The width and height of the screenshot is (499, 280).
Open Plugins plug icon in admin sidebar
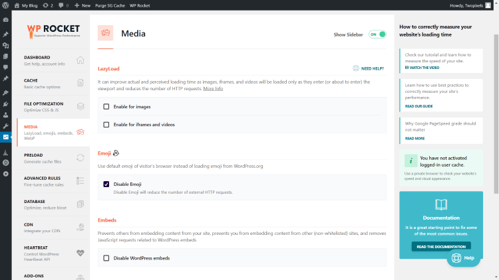tap(5, 104)
